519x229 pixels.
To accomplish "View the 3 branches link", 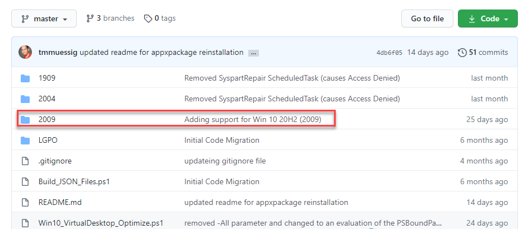I will coord(110,18).
